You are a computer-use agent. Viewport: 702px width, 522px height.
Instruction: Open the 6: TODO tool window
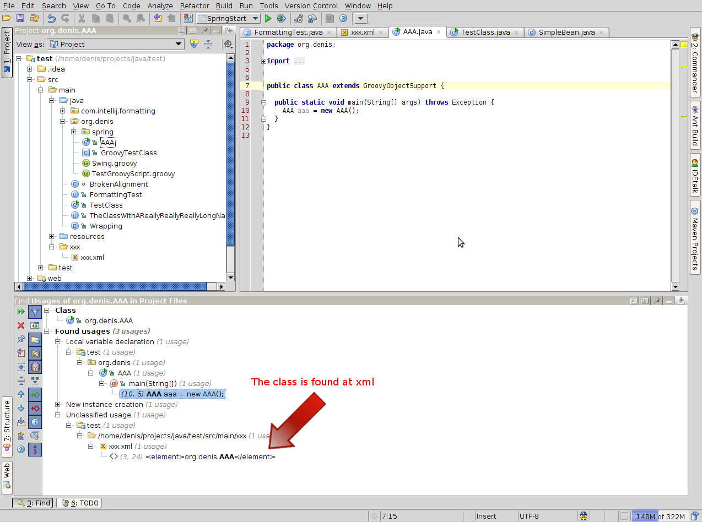pos(79,503)
